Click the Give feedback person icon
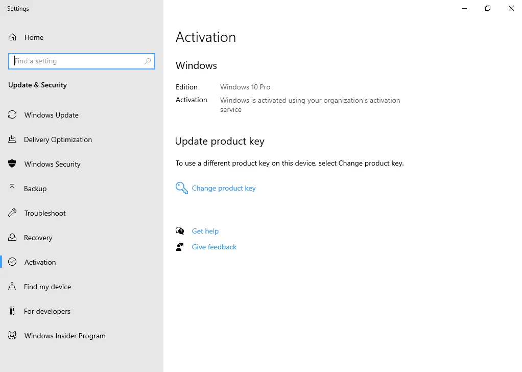Screen dimensions: 522x372 [180, 247]
